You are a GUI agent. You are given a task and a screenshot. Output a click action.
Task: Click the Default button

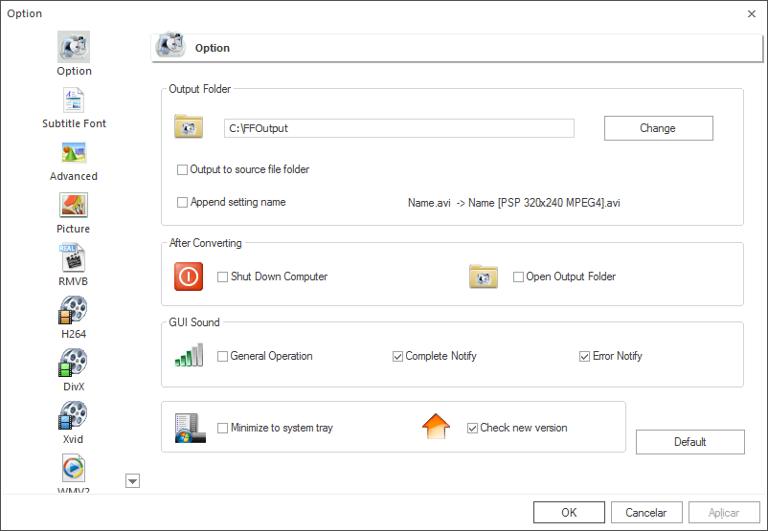[690, 442]
